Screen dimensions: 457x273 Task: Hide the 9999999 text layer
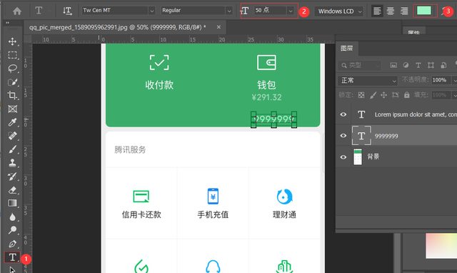[x=343, y=136]
